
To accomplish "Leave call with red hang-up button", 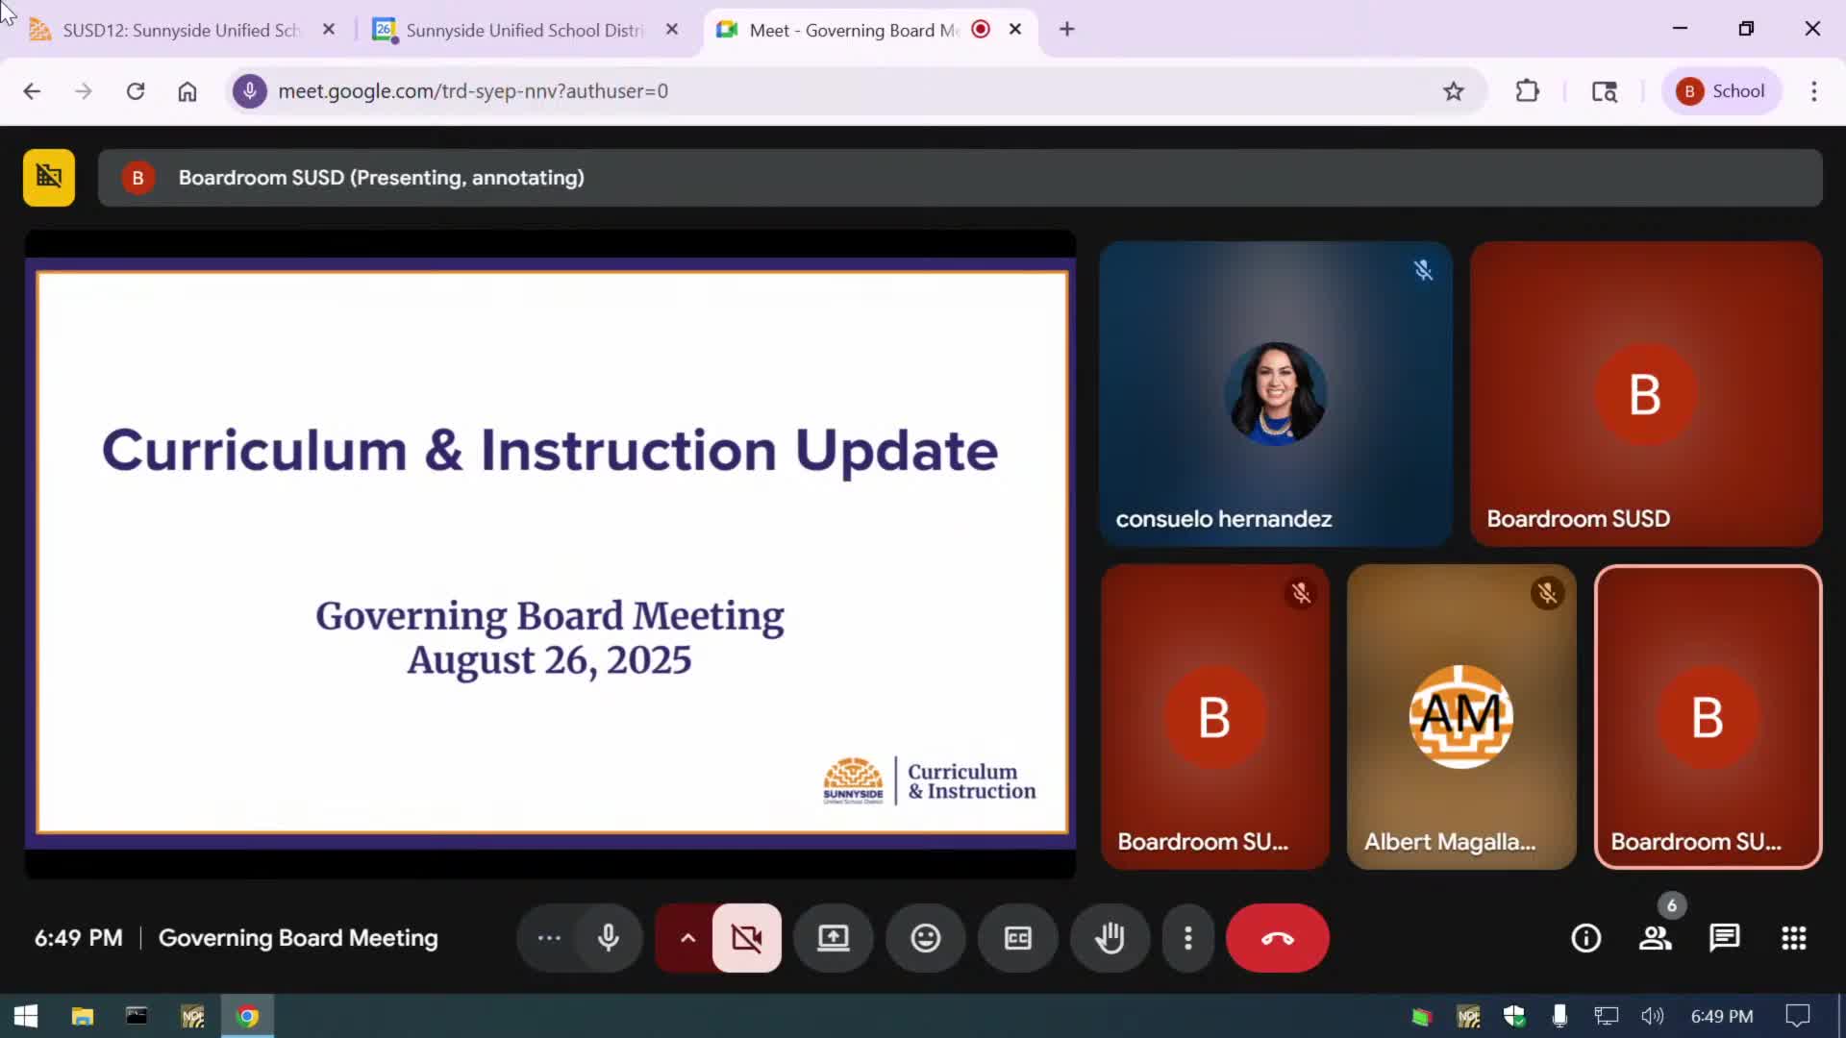I will [x=1277, y=938].
